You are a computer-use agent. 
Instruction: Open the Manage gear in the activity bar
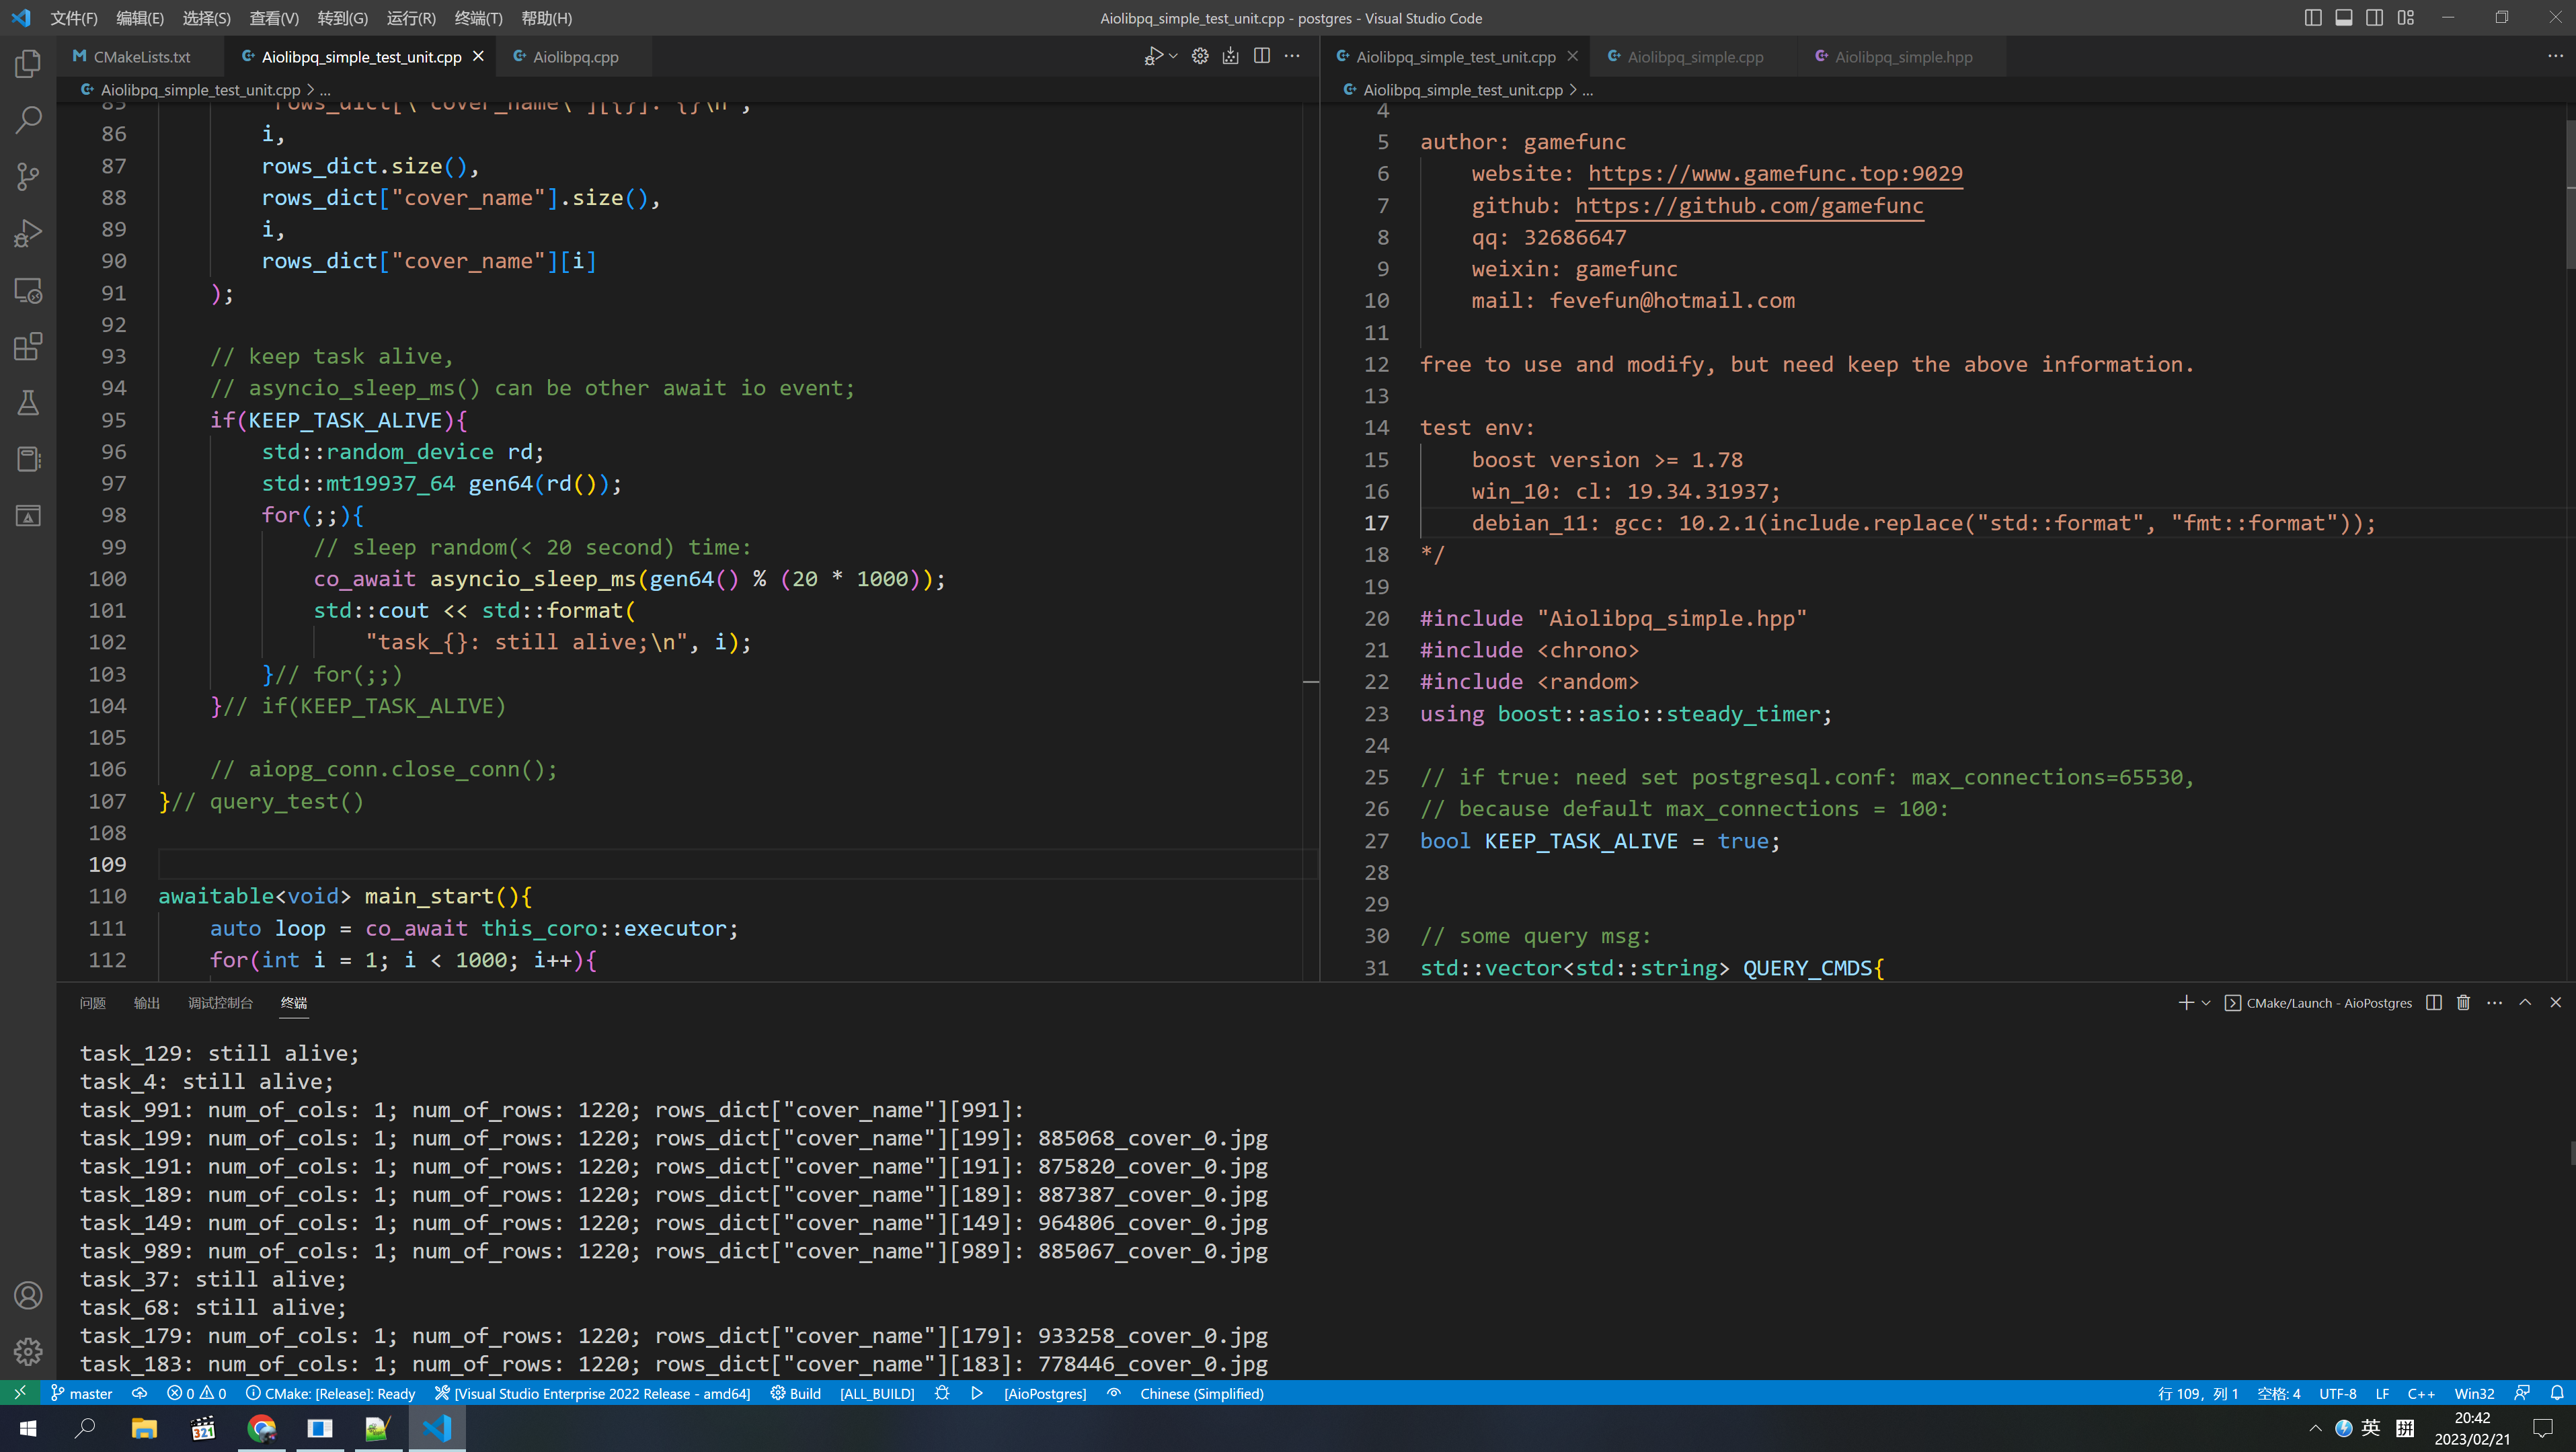click(x=28, y=1351)
